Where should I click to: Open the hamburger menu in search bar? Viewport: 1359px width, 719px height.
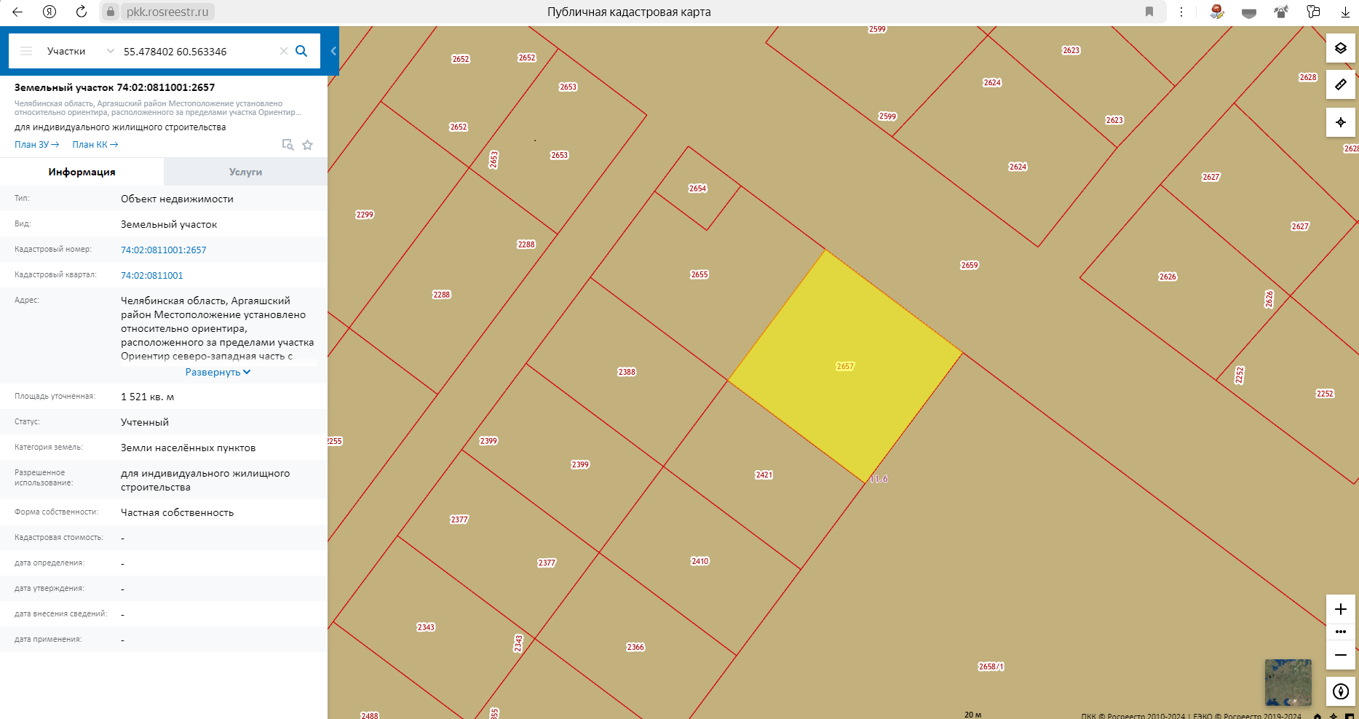pos(26,51)
